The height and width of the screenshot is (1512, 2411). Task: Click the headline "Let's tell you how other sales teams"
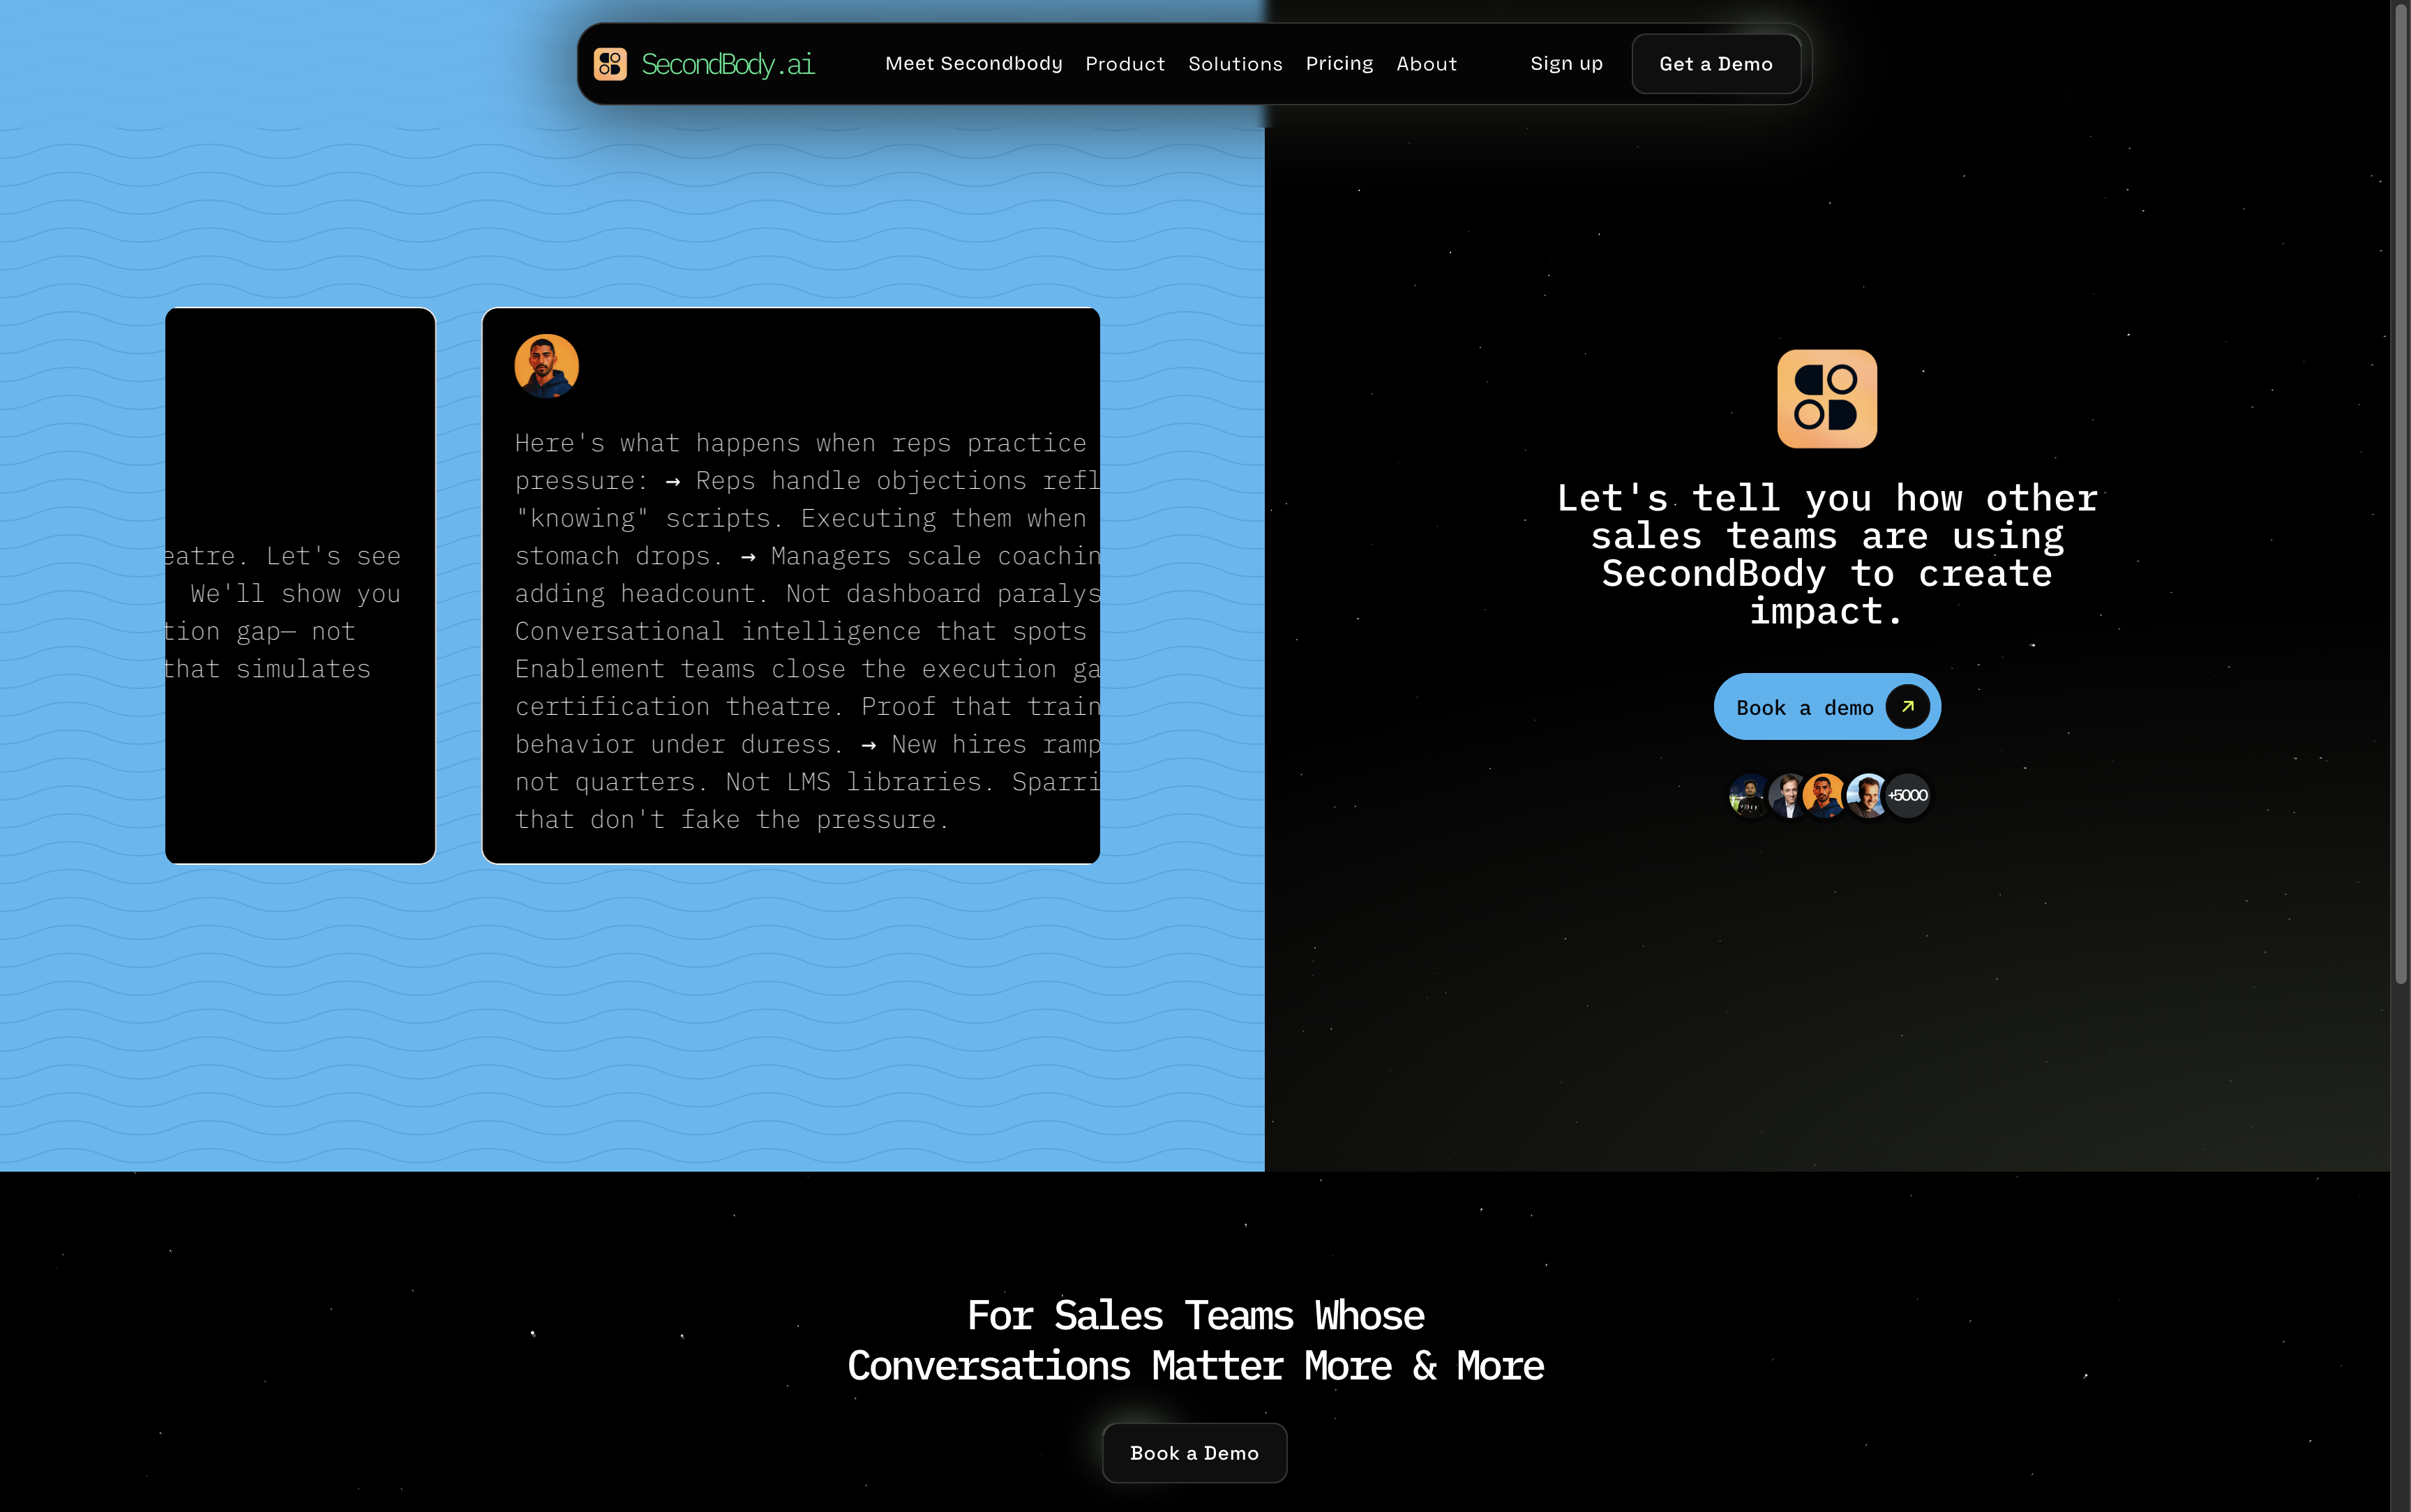(1826, 554)
